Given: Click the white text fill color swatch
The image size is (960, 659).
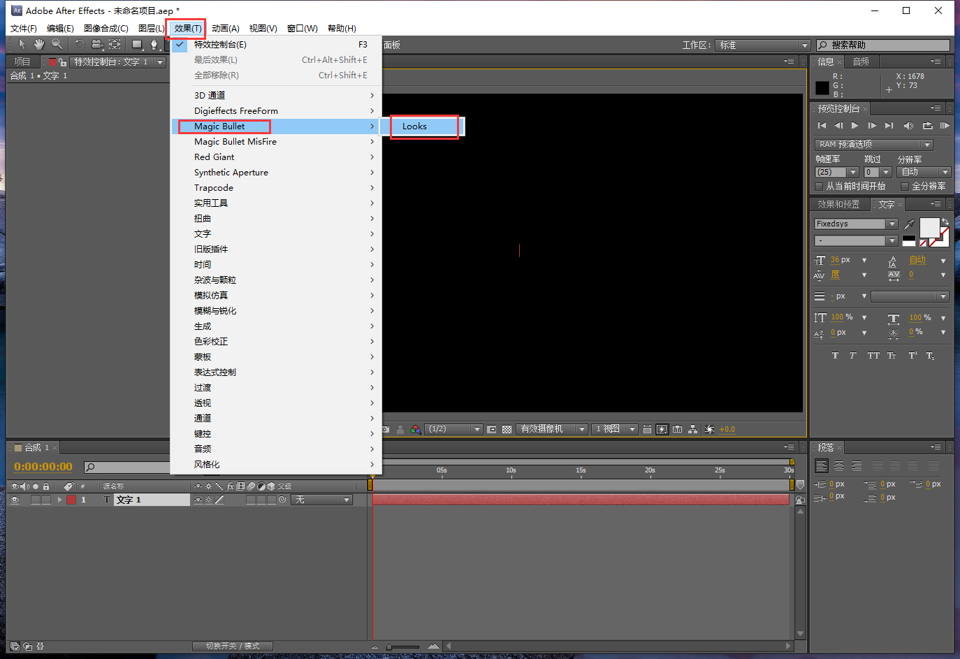Looking at the screenshot, I should 929,227.
